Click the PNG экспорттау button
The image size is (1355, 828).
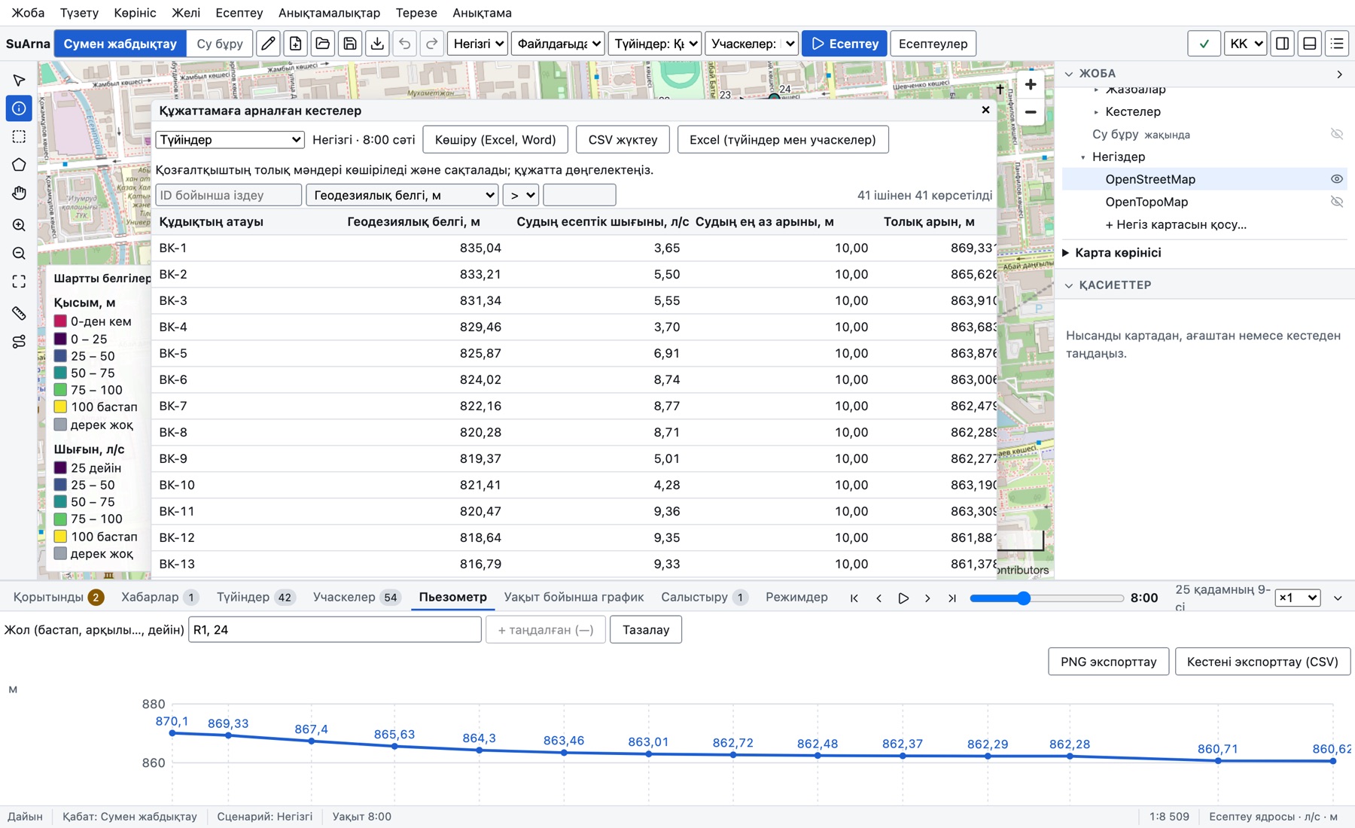point(1108,662)
